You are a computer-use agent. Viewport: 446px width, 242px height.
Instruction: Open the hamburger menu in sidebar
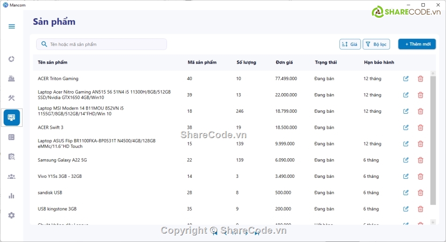(12, 27)
